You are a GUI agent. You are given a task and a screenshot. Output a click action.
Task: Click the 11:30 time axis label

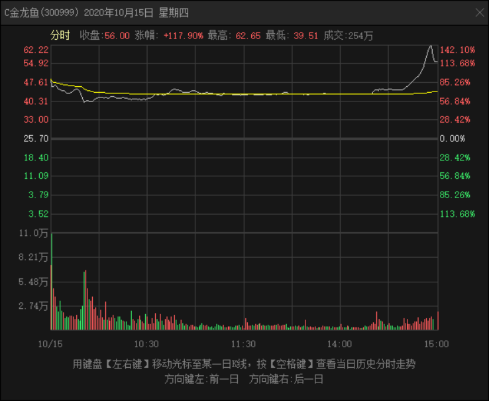coord(243,344)
